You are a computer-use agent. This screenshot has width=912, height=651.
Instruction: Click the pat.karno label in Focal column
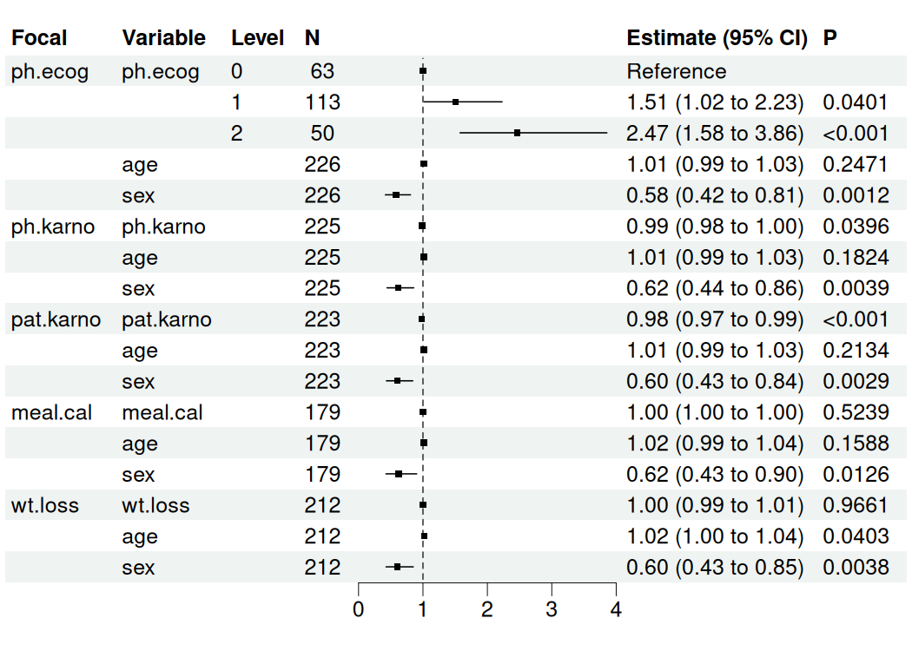[x=56, y=319]
